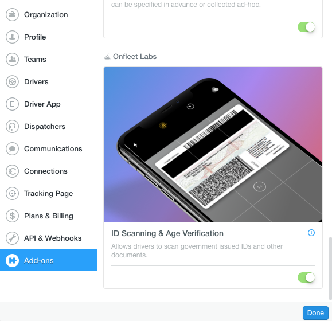This screenshot has width=332, height=321.
Task: Click the Plans & Billing dollar icon
Action: click(12, 216)
